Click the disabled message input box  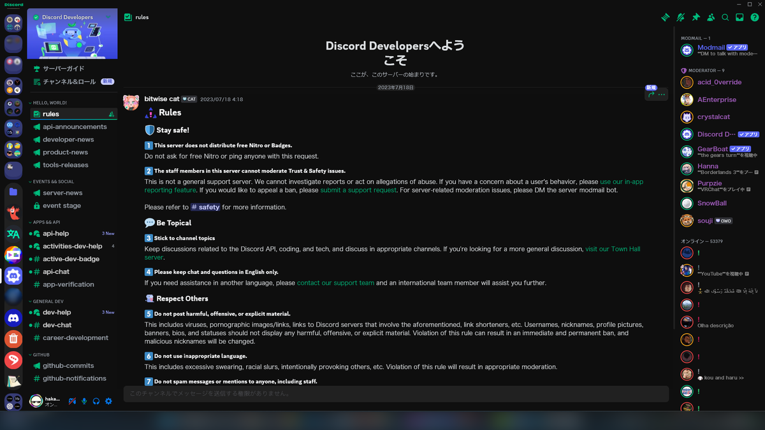pos(396,394)
